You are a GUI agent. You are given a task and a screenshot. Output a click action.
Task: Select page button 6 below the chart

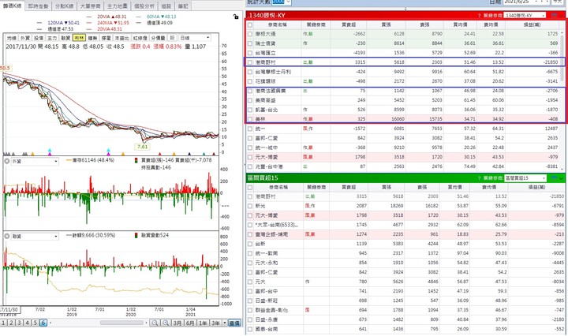pyautogui.click(x=43, y=323)
